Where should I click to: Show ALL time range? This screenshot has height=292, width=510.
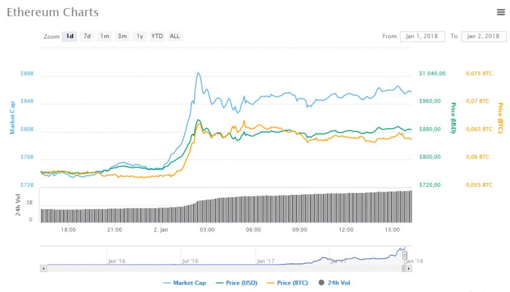coord(175,36)
